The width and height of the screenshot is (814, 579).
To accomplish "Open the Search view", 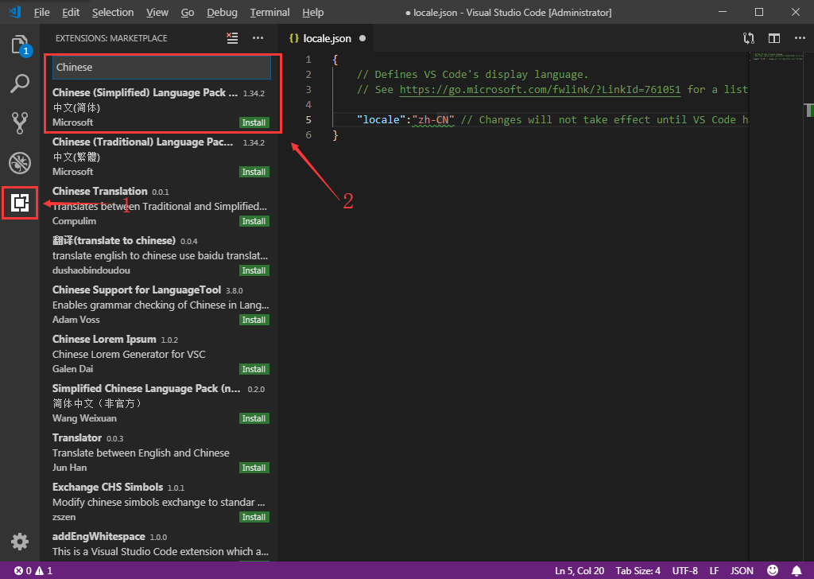I will [x=19, y=83].
